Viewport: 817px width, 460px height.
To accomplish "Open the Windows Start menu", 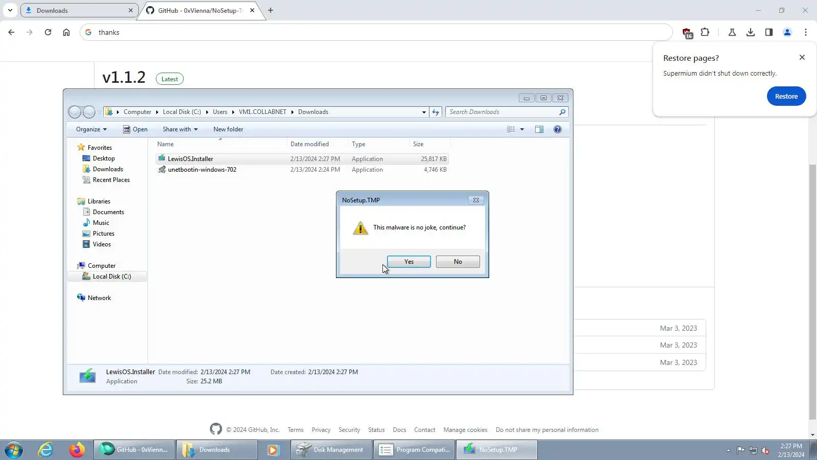I will coord(14,450).
